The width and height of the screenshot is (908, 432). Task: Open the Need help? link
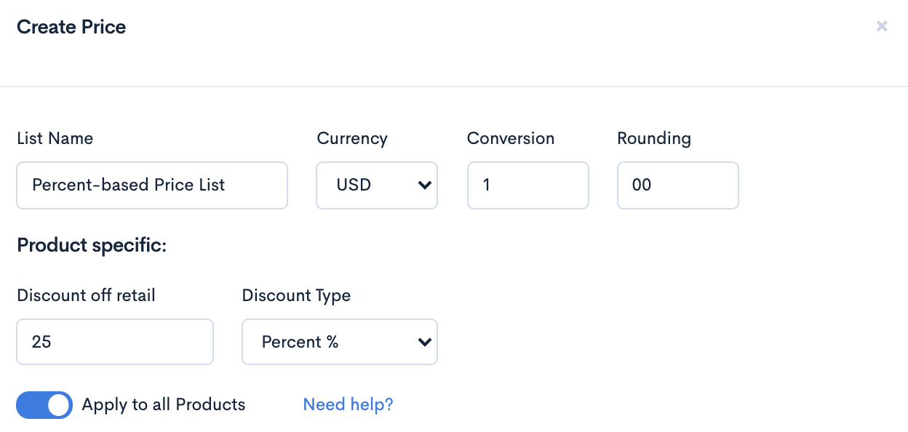[x=348, y=405]
